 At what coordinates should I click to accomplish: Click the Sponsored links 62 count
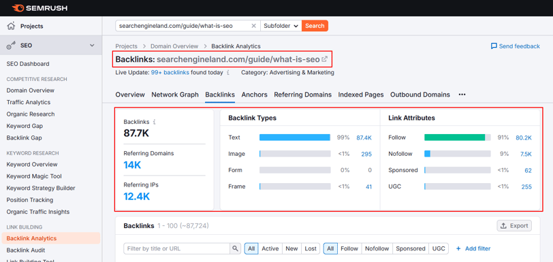pyautogui.click(x=528, y=170)
